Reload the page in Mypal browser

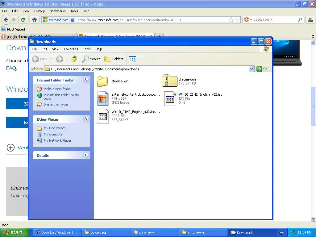(23, 20)
